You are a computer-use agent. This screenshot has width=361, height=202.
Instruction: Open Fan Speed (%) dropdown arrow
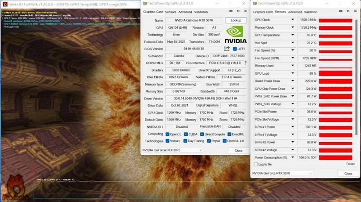[x=292, y=50]
